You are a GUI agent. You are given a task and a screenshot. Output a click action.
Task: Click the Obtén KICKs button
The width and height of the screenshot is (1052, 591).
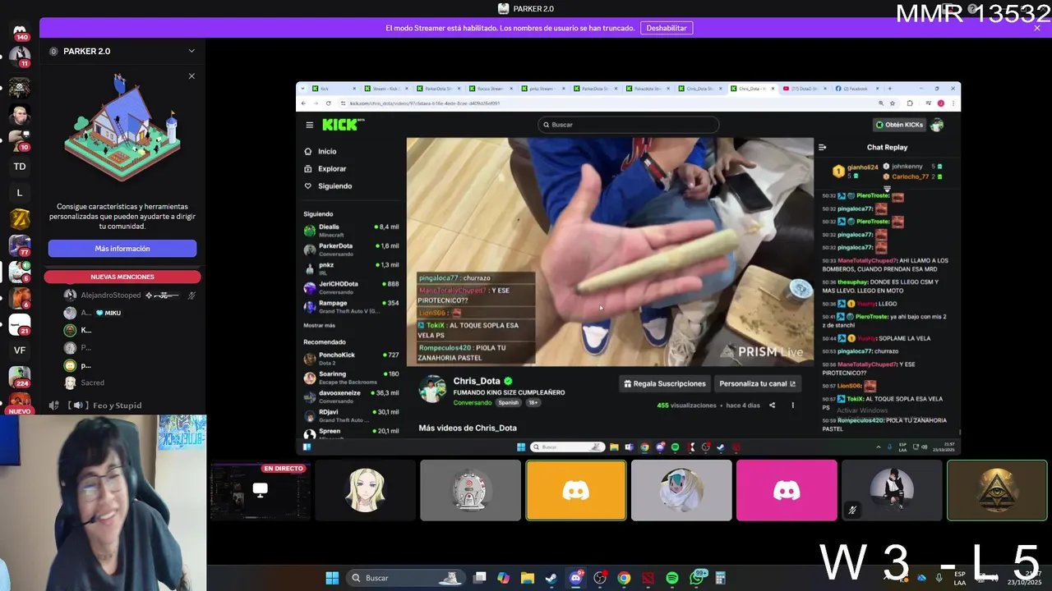pyautogui.click(x=899, y=125)
